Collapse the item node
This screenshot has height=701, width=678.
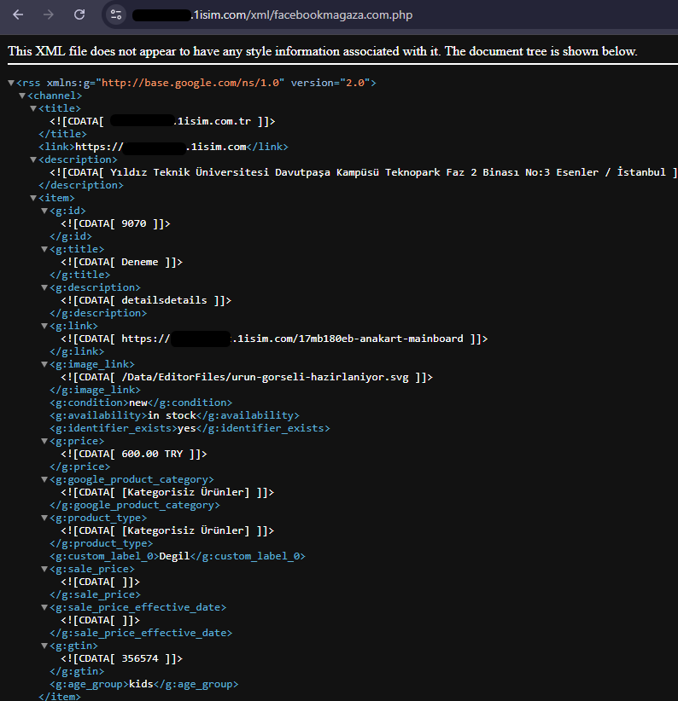(x=33, y=198)
